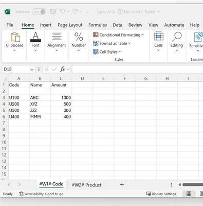This screenshot has width=203, height=206.
Task: Switch to the Insert tab
Action: (x=46, y=25)
